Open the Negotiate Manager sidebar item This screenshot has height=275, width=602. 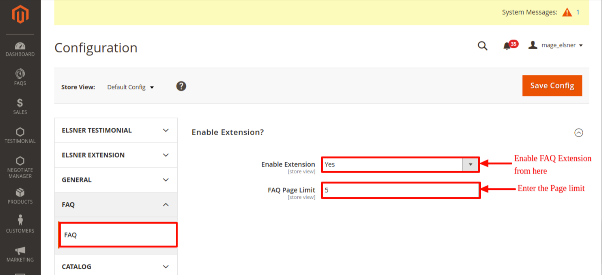(20, 167)
